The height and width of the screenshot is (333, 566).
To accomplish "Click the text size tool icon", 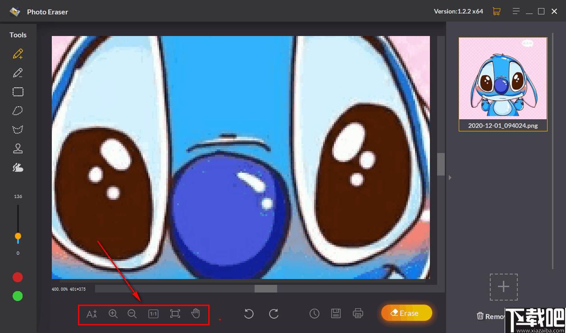I will 92,314.
